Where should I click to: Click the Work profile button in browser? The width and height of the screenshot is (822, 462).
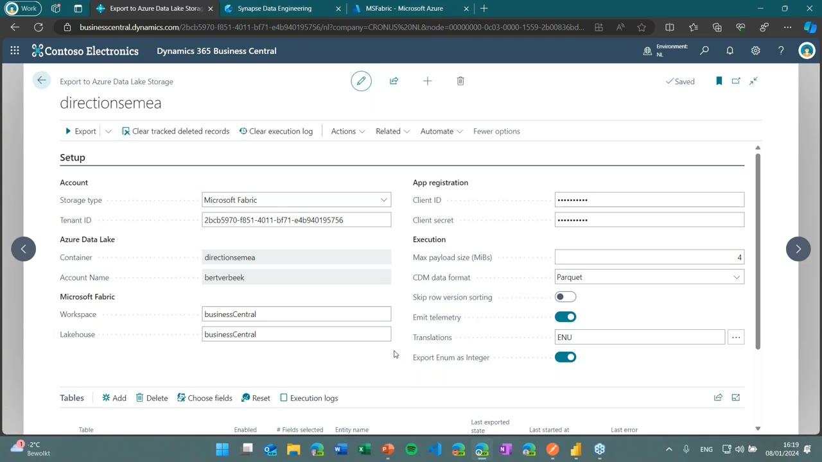[22, 8]
